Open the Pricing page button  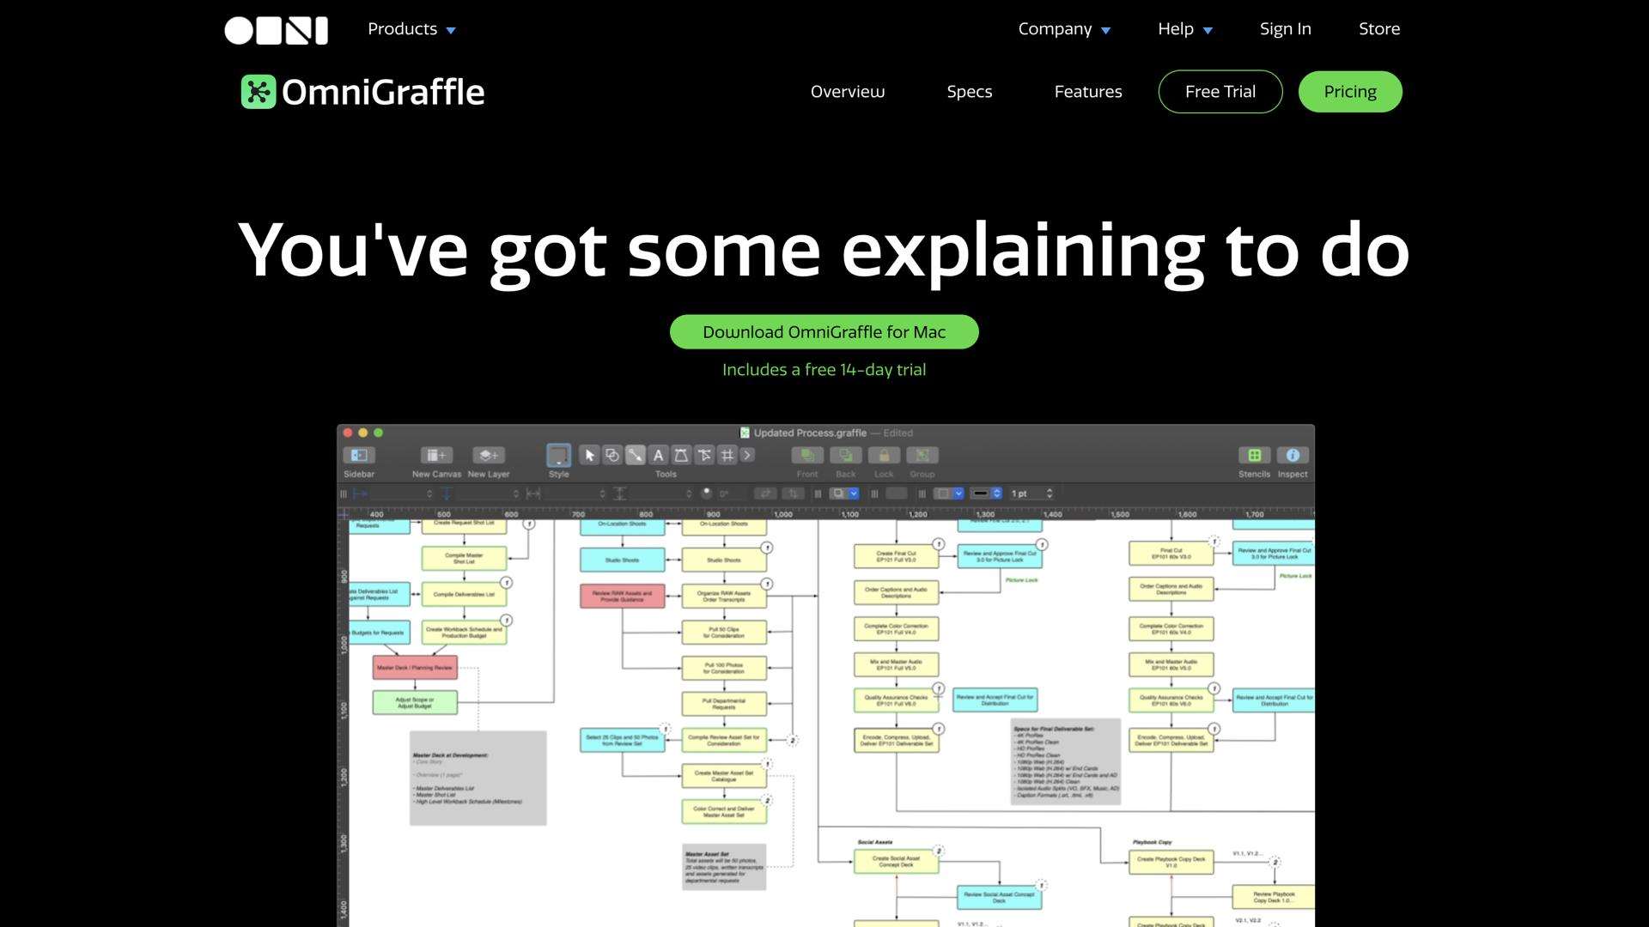pos(1350,92)
